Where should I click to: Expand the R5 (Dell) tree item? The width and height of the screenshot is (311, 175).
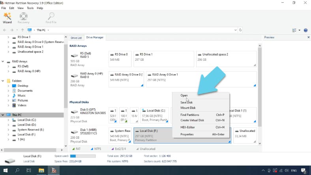tap(8, 66)
